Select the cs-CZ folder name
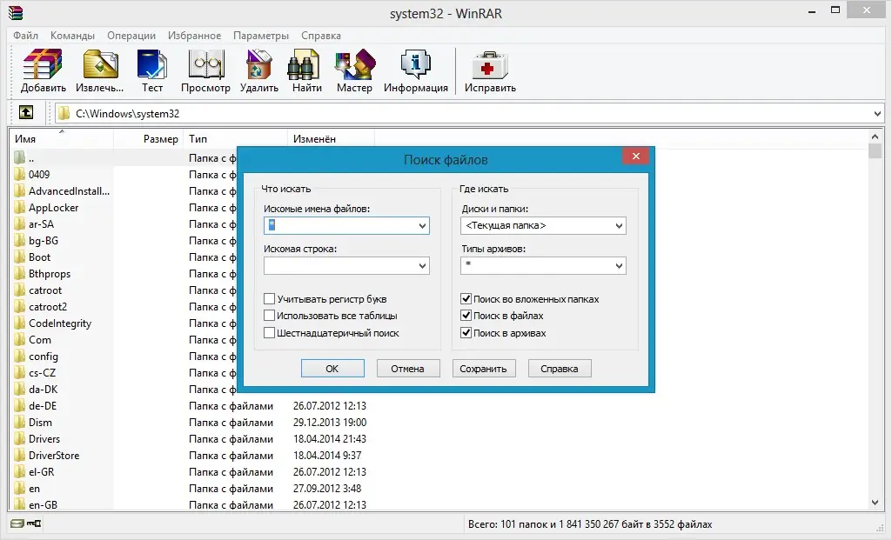Viewport: 892px width, 540px height. (42, 372)
